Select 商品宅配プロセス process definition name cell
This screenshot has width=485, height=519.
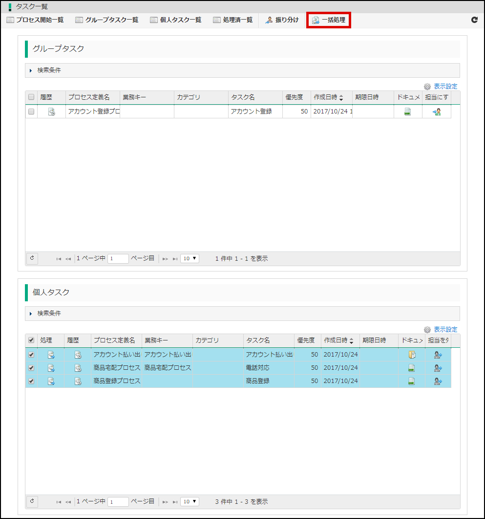pos(116,368)
